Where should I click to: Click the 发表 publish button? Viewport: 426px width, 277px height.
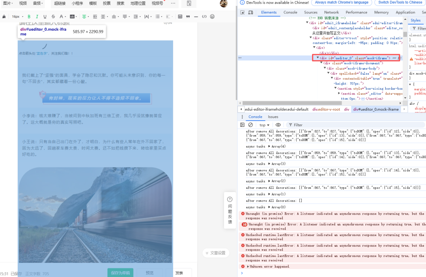[x=179, y=273]
